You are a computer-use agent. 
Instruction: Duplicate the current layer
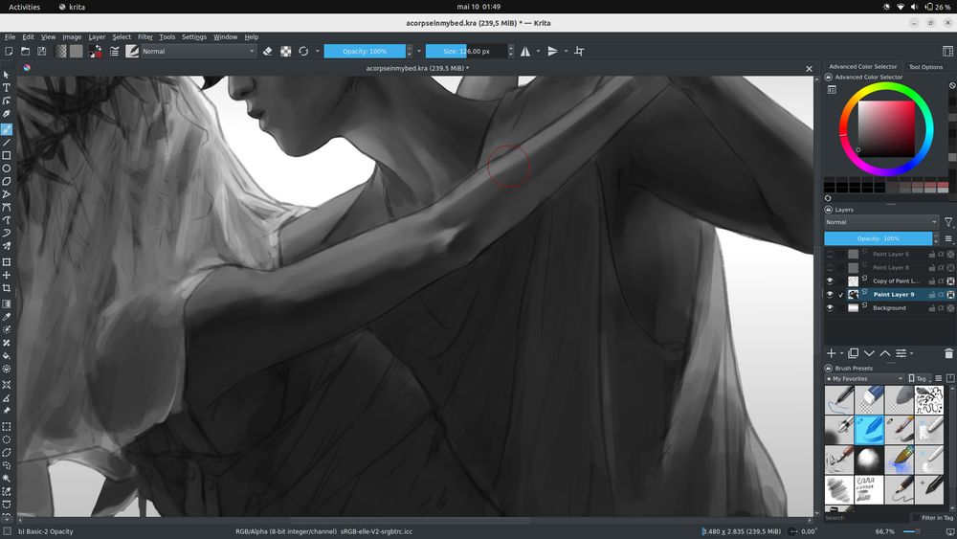854,353
